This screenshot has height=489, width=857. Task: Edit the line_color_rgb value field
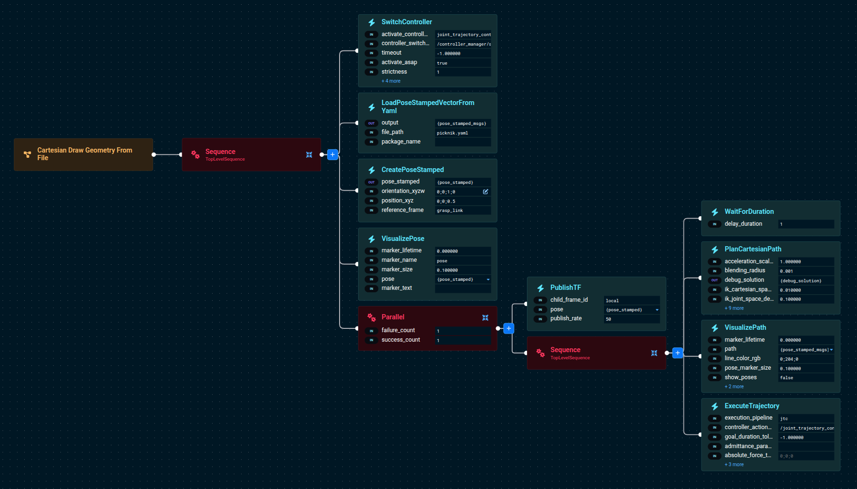[806, 359]
